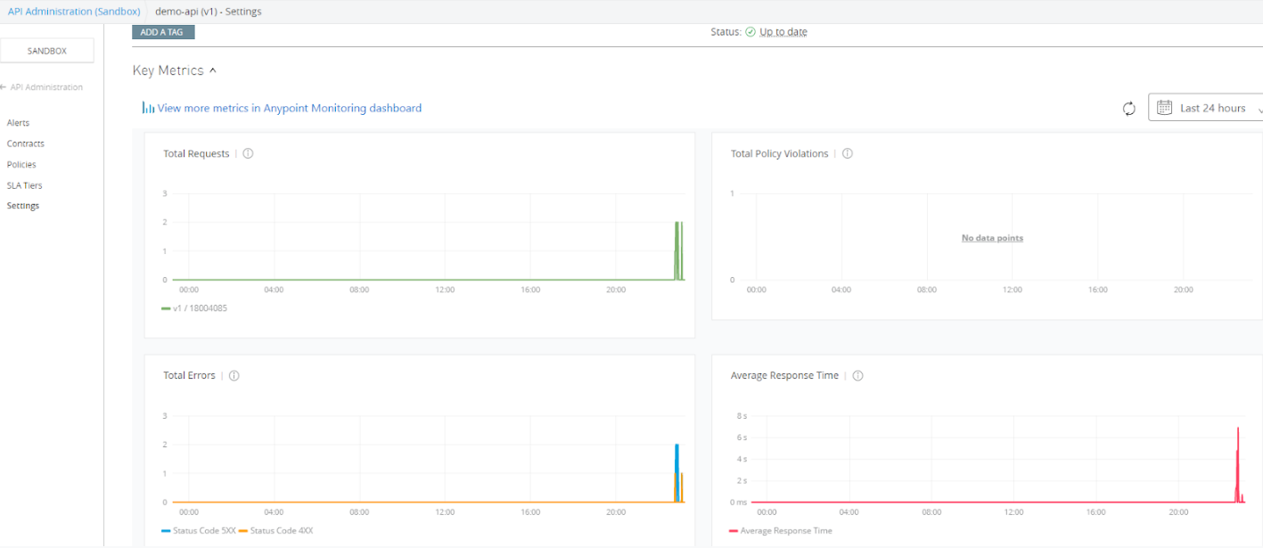Collapse the Key Metrics section

212,70
